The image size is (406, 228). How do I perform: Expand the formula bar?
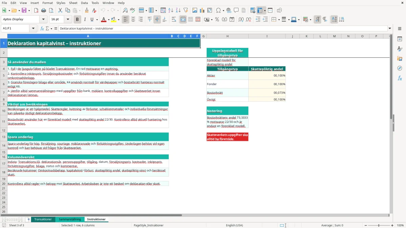(390, 28)
